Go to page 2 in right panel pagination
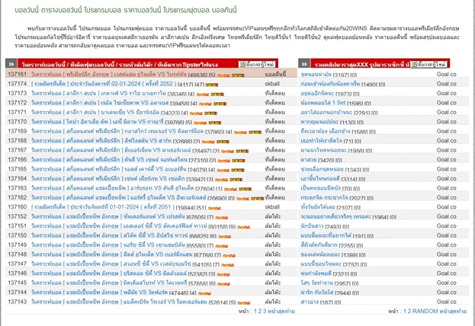Image resolution: width=475 pixels, height=326 pixels. [x=409, y=312]
